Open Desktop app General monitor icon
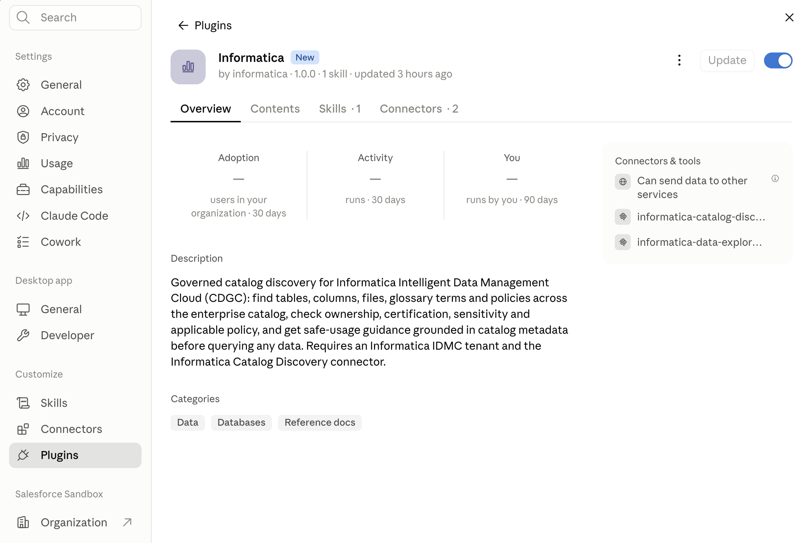The image size is (806, 543). click(x=23, y=309)
